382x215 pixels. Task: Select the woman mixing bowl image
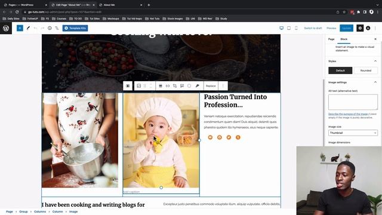tap(80, 140)
